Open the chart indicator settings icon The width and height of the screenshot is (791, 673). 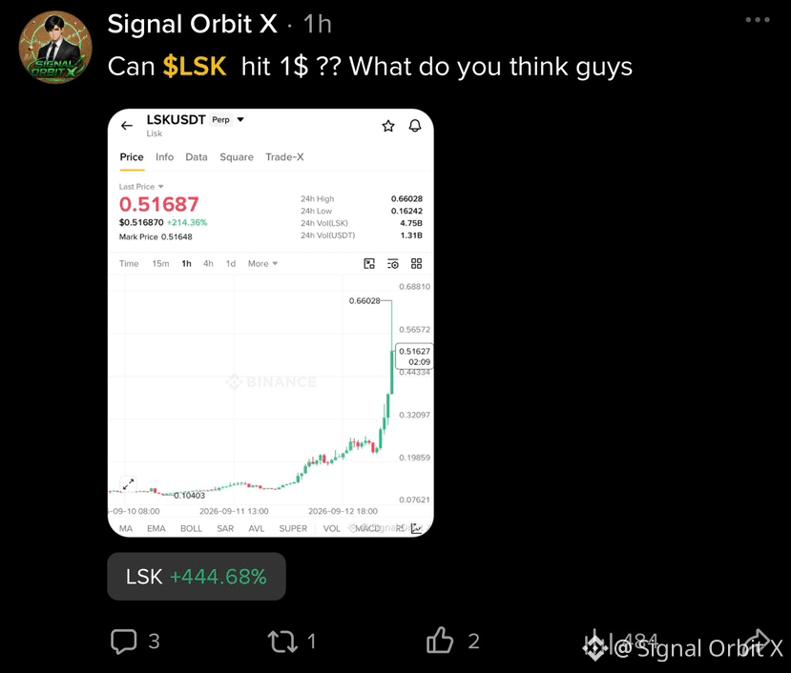click(393, 264)
